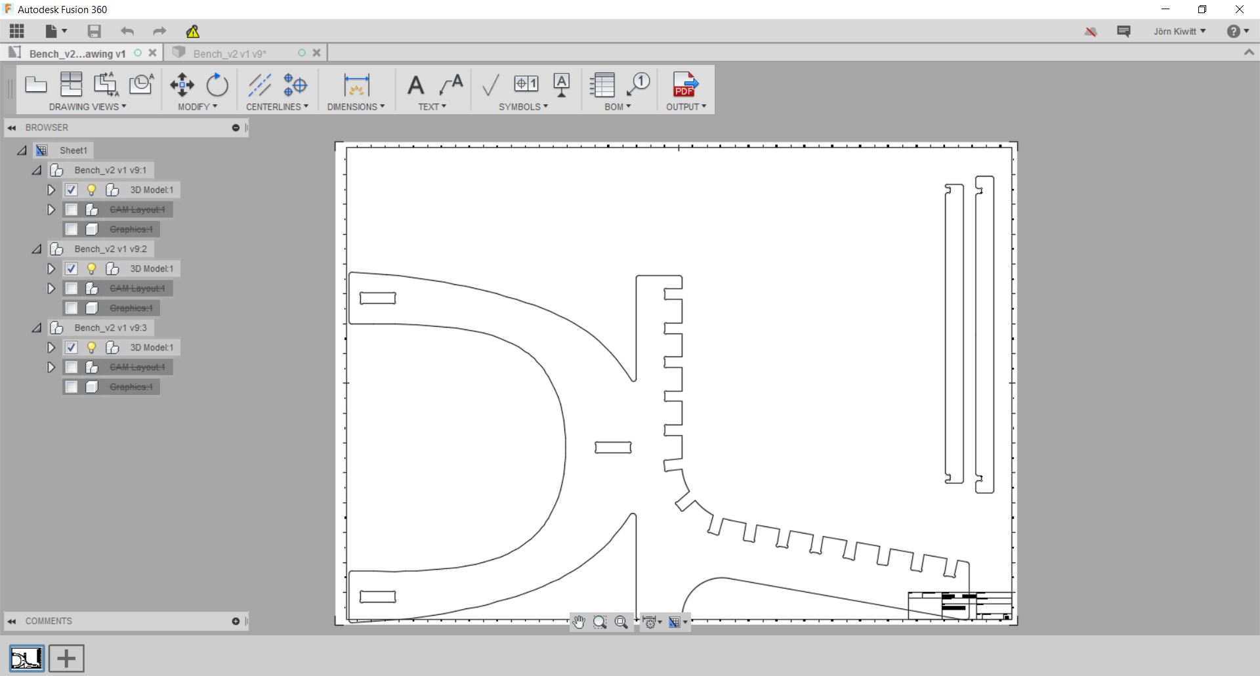Select the Projected View tool
Viewport: 1260px width, 676px height.
(x=71, y=84)
